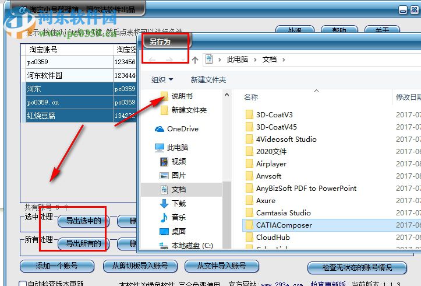Open the official website www.293e.com link
Viewport: 421px width, 286px height.
[282, 284]
